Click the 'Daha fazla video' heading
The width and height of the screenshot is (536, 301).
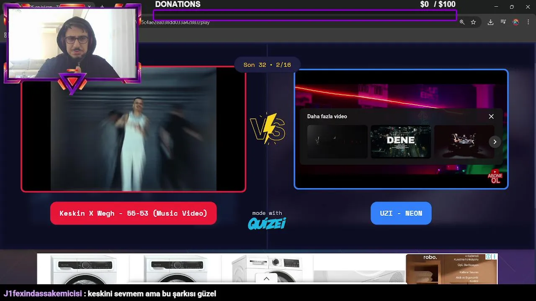pyautogui.click(x=327, y=116)
